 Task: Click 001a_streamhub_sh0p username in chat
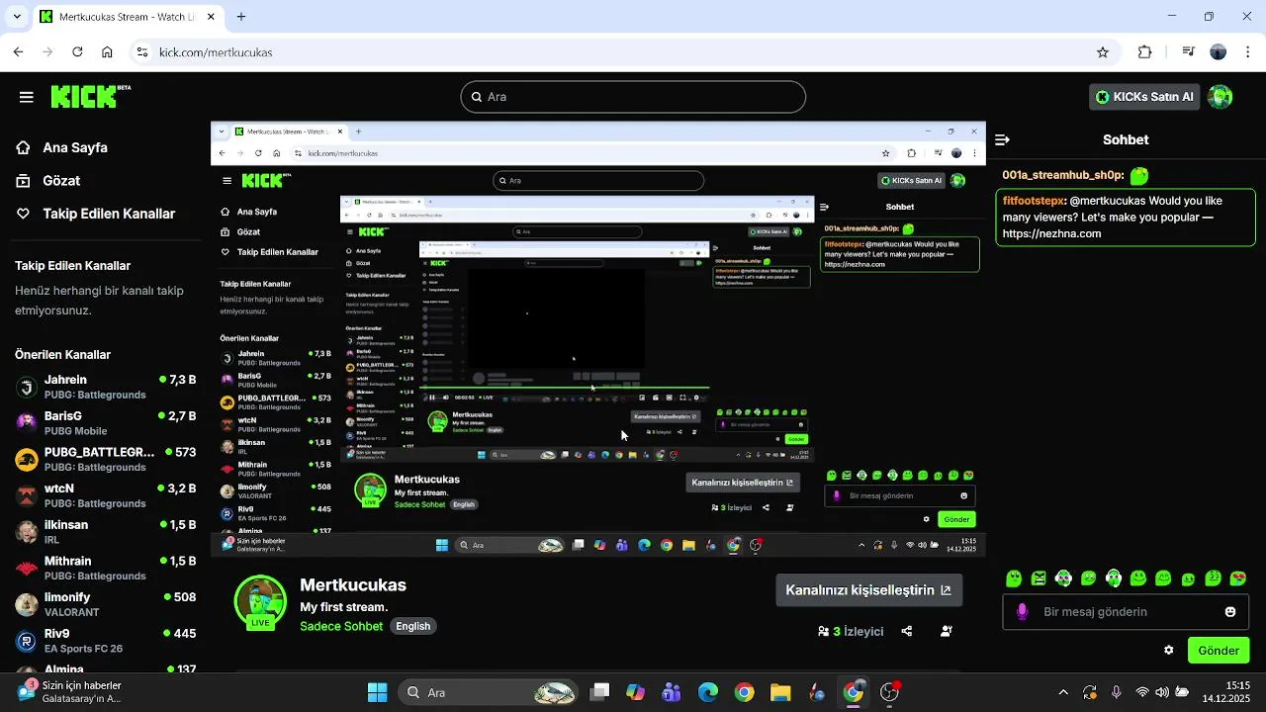click(1062, 175)
